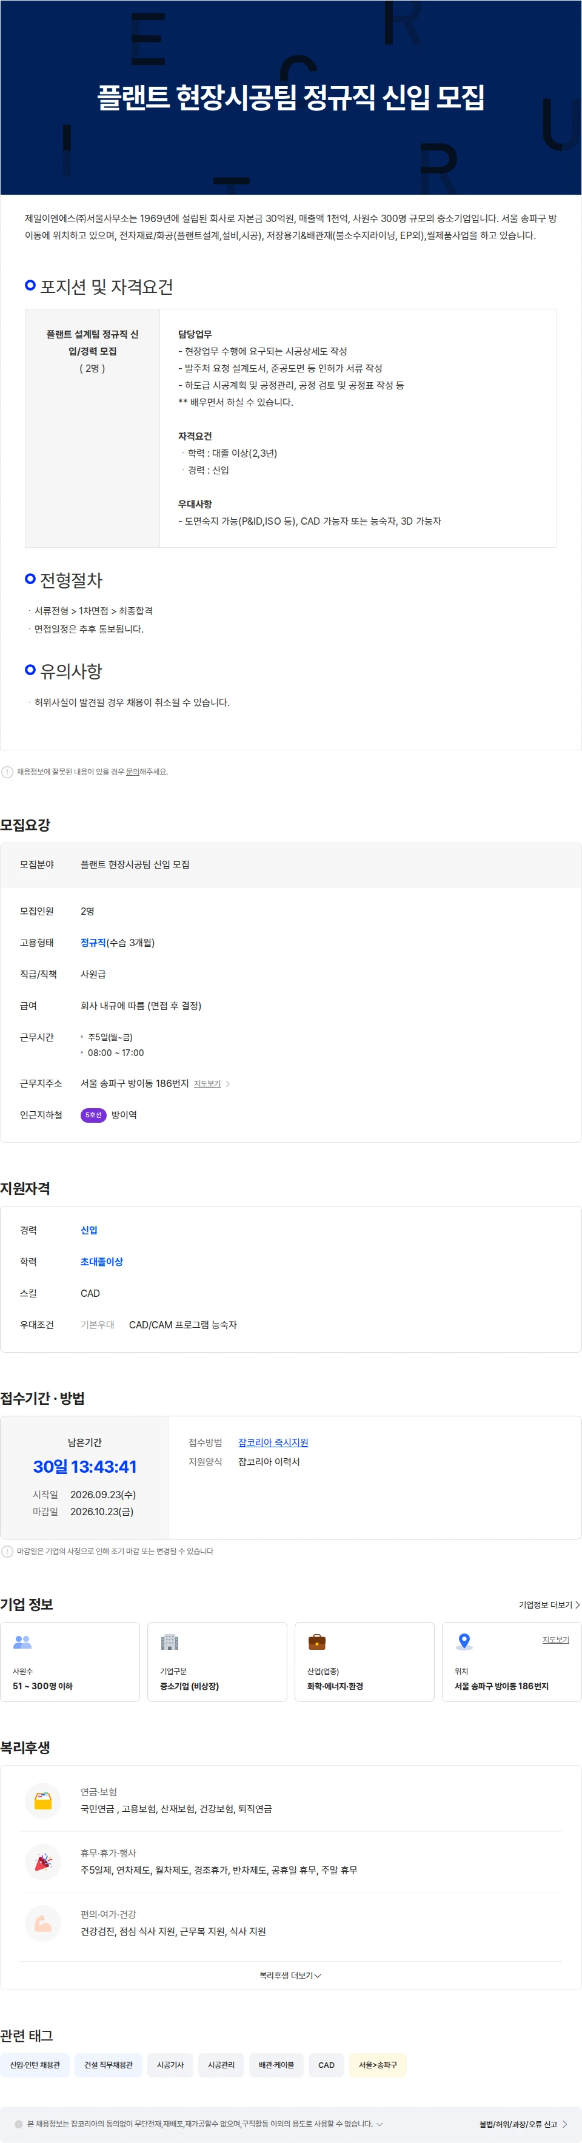
Task: Click the chevron beside 기업정보 더보기
Action: [x=577, y=1605]
